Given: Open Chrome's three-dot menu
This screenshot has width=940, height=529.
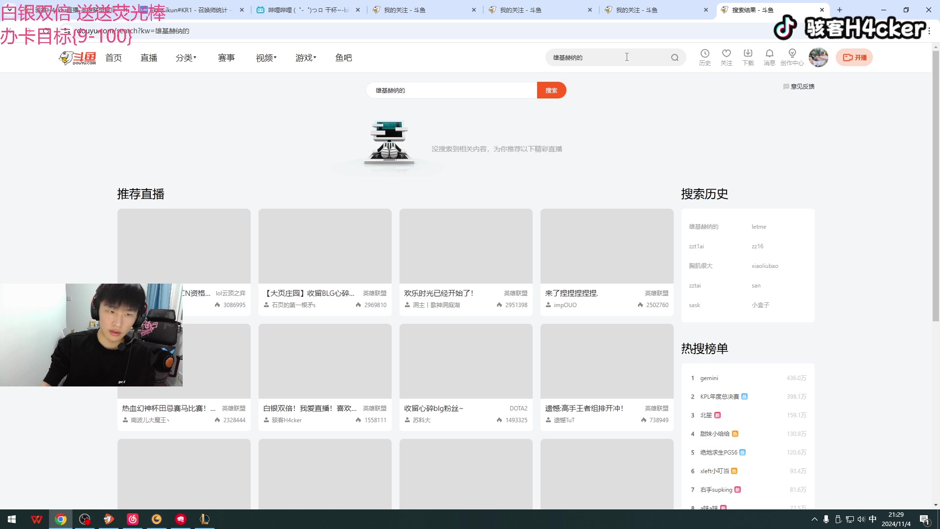Looking at the screenshot, I should (x=929, y=30).
